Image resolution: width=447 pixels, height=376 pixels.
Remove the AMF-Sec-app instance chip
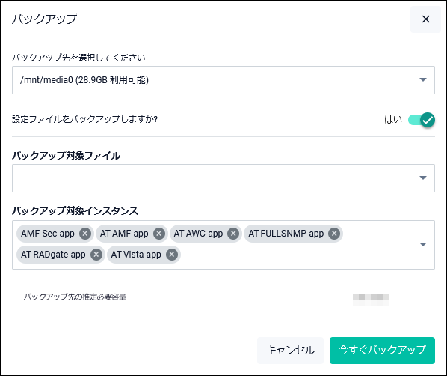pos(85,234)
